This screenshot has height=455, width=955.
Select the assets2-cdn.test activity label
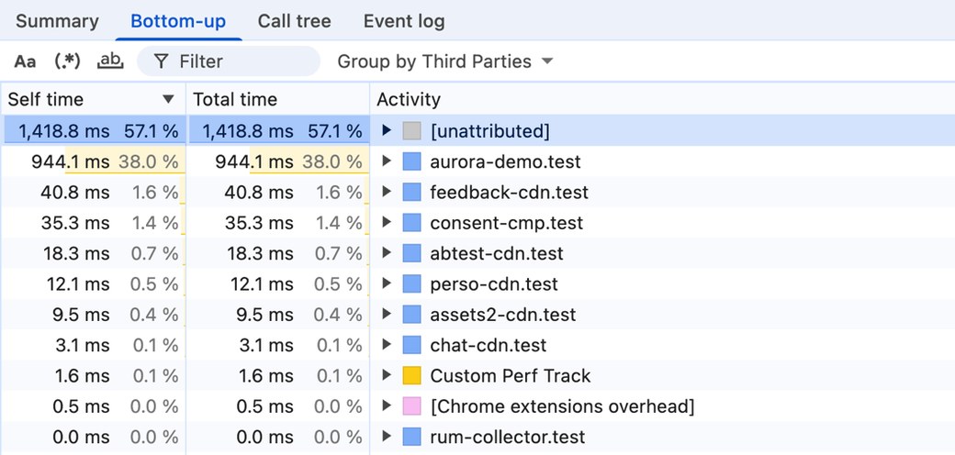[503, 315]
